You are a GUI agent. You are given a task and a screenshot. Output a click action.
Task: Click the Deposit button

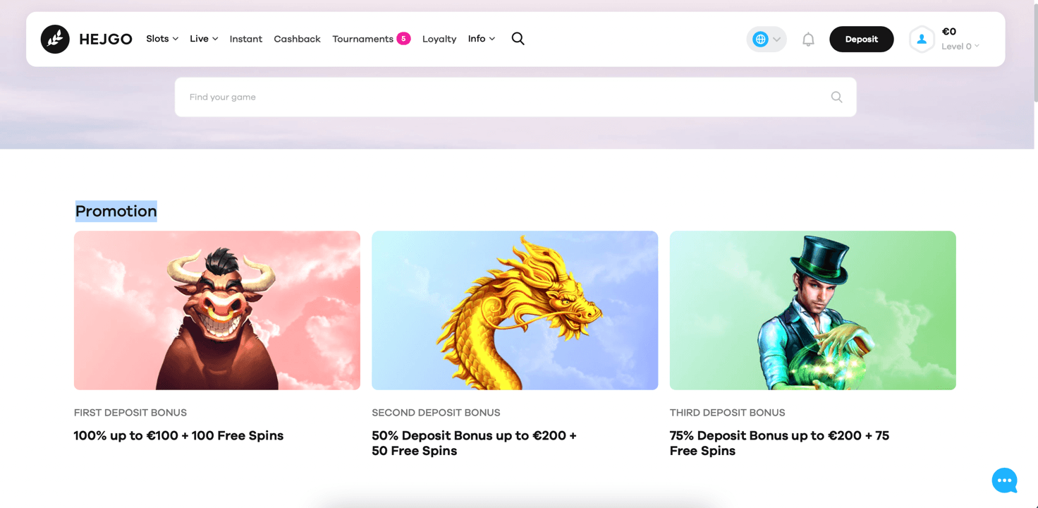click(861, 39)
